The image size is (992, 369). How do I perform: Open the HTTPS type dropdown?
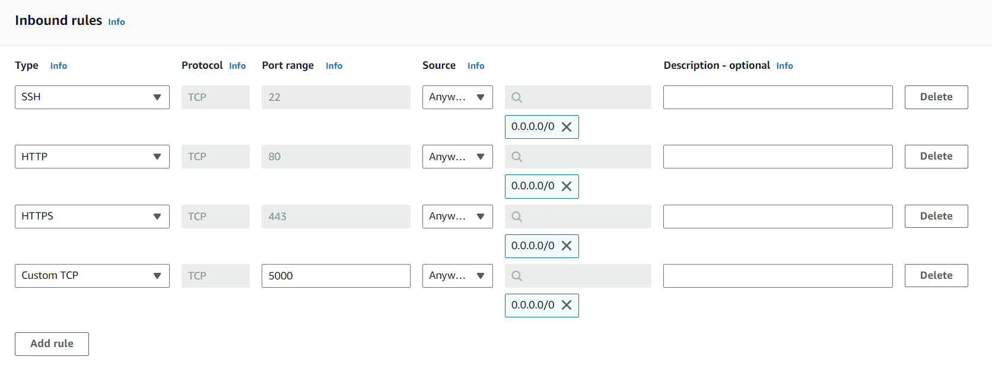(x=92, y=217)
